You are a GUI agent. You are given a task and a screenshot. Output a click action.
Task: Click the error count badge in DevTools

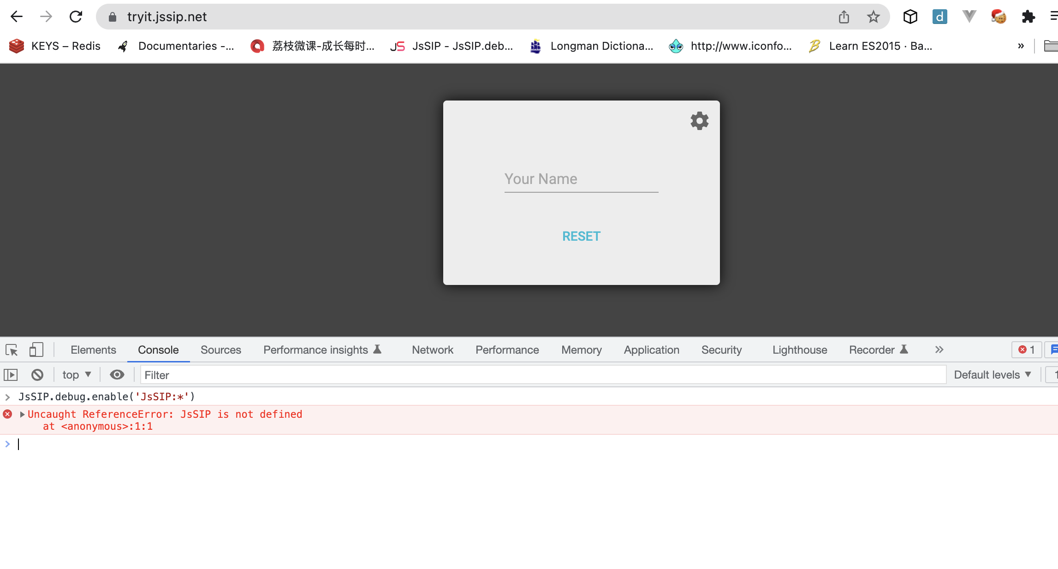(1026, 350)
